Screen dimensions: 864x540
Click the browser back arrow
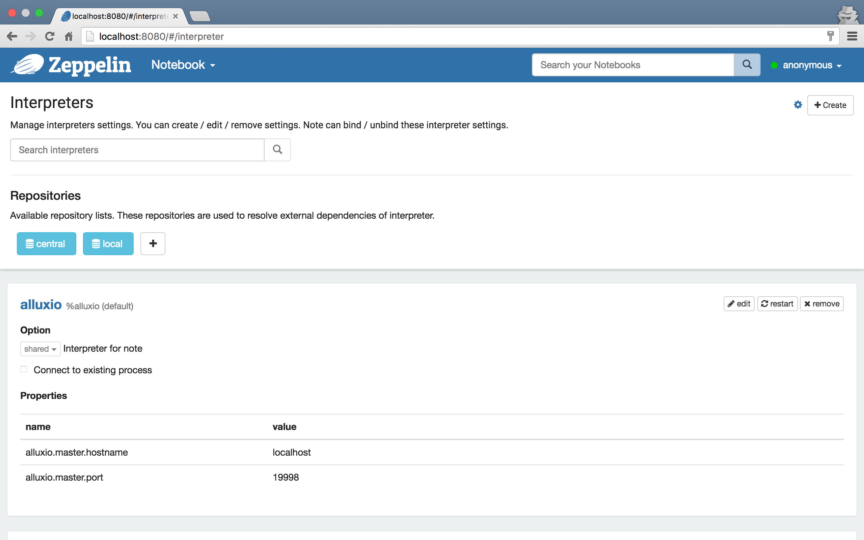click(x=12, y=36)
